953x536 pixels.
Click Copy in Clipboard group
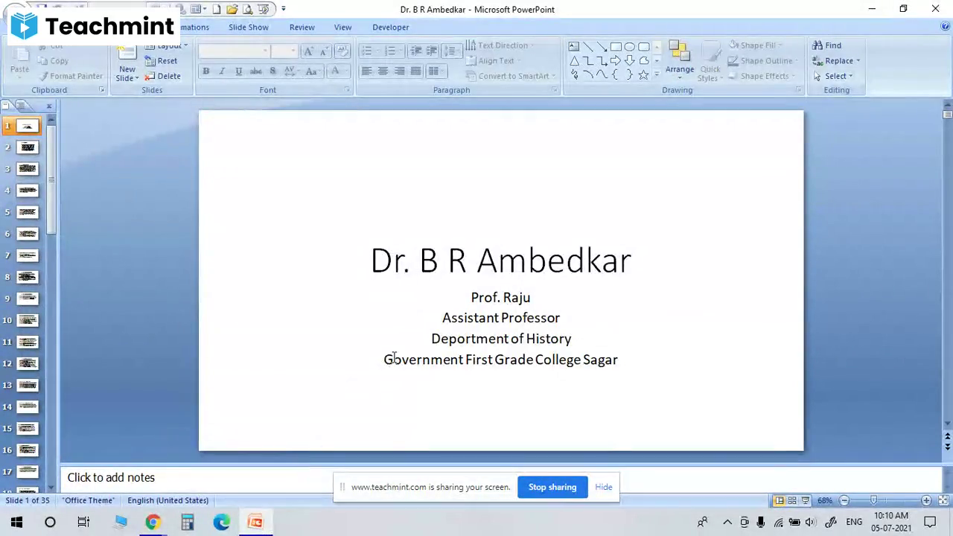(53, 61)
